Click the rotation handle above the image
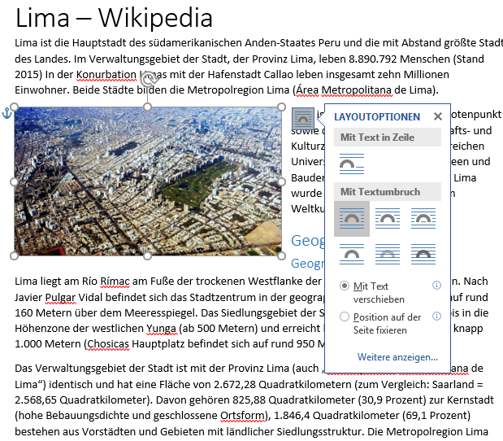 tap(148, 77)
